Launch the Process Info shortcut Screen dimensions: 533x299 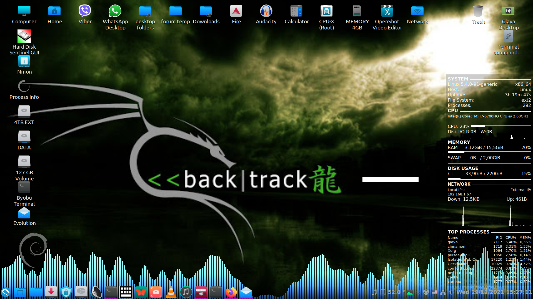pos(24,90)
